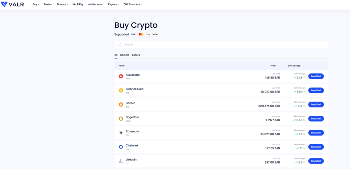This screenshot has height=169, width=350.
Task: Click Buy & Sell for Bitcoin
Action: (316, 104)
